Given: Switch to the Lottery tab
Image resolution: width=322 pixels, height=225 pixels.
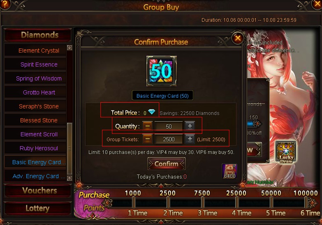Looking at the screenshot, I should [38, 209].
